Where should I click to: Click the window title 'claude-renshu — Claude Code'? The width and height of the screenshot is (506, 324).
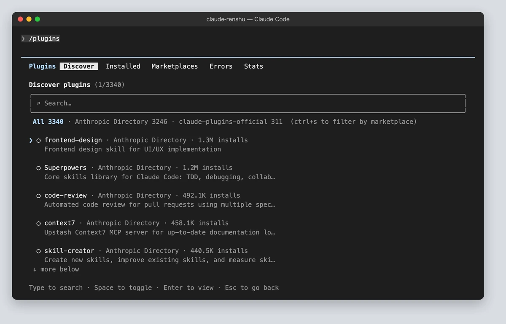[x=248, y=19]
